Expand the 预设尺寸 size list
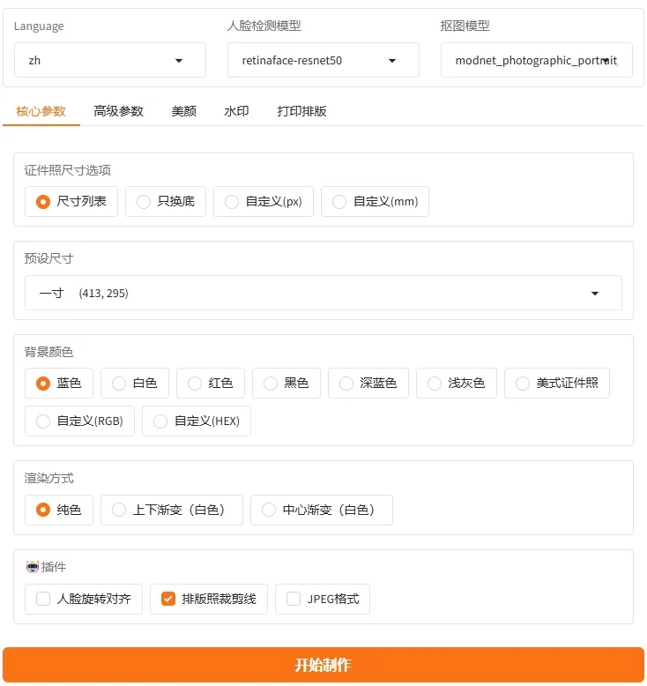The width and height of the screenshot is (647, 686). point(323,293)
